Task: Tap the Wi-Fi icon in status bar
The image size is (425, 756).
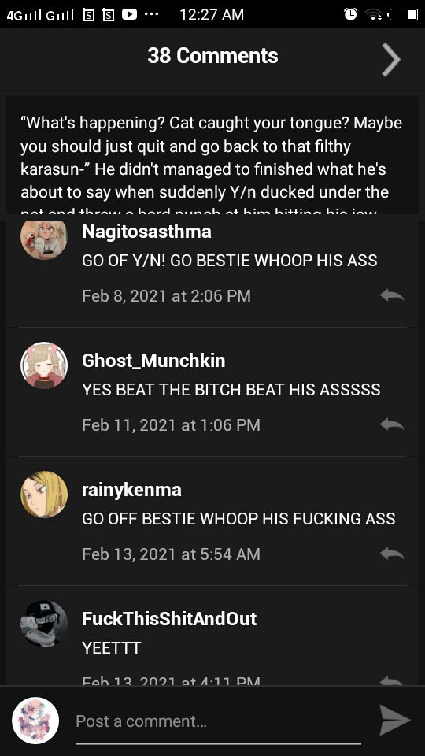Action: [x=373, y=14]
